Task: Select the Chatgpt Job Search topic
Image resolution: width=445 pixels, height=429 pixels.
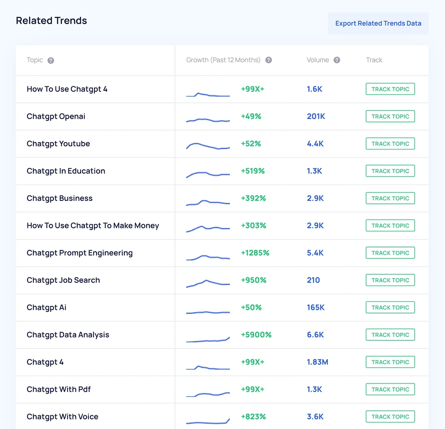Action: point(63,280)
